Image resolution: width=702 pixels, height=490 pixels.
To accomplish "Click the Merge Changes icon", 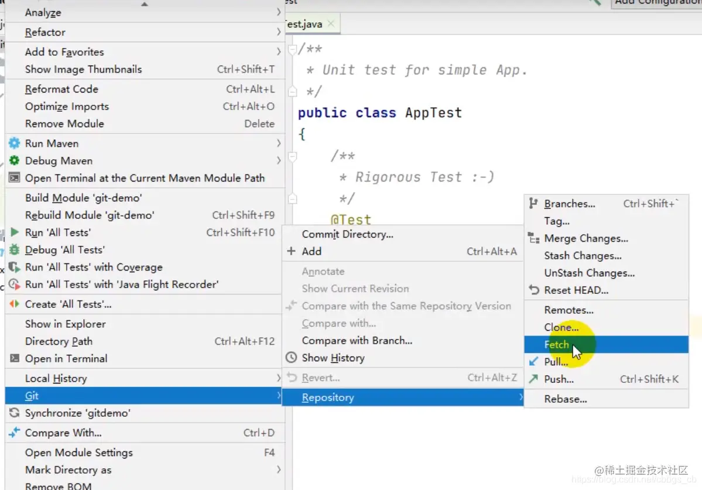I will (x=533, y=238).
